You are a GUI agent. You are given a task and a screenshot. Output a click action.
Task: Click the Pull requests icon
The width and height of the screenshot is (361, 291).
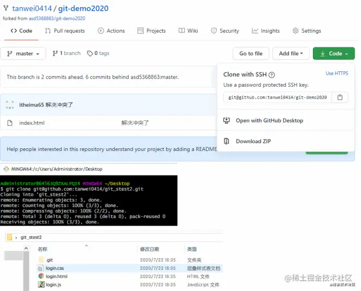click(x=48, y=31)
